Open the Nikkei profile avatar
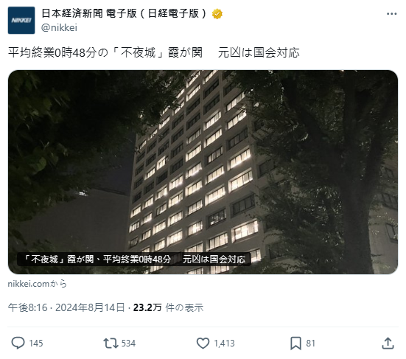Viewport: 406px width, 359px height. pyautogui.click(x=21, y=21)
